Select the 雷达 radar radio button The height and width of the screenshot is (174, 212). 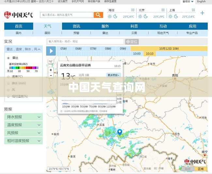(x=8, y=58)
